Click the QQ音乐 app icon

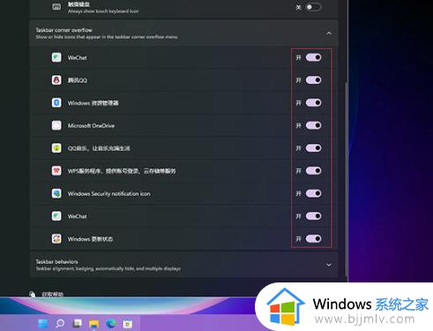(x=56, y=148)
